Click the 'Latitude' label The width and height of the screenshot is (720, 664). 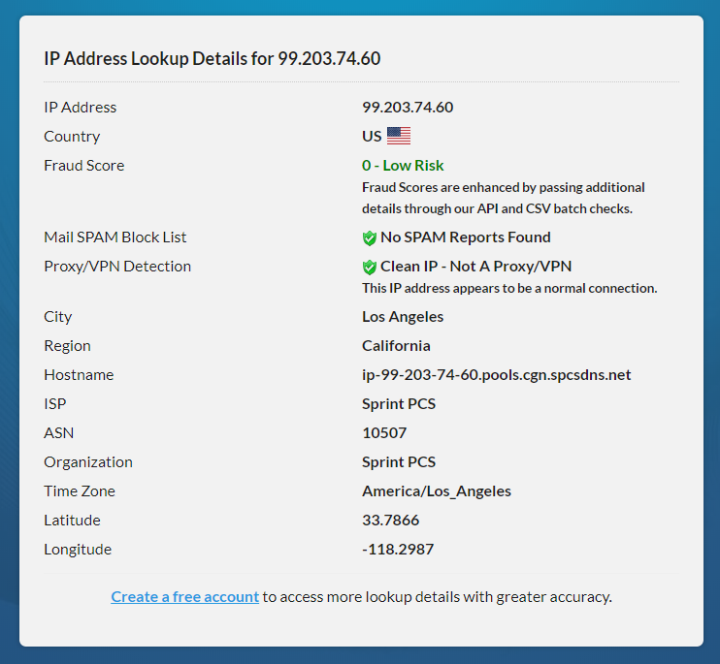coord(72,520)
